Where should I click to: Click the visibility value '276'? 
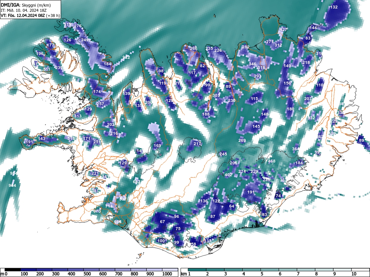pos(78,26)
